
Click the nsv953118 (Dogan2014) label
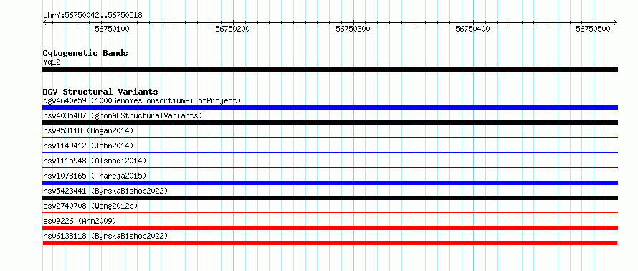(x=88, y=130)
